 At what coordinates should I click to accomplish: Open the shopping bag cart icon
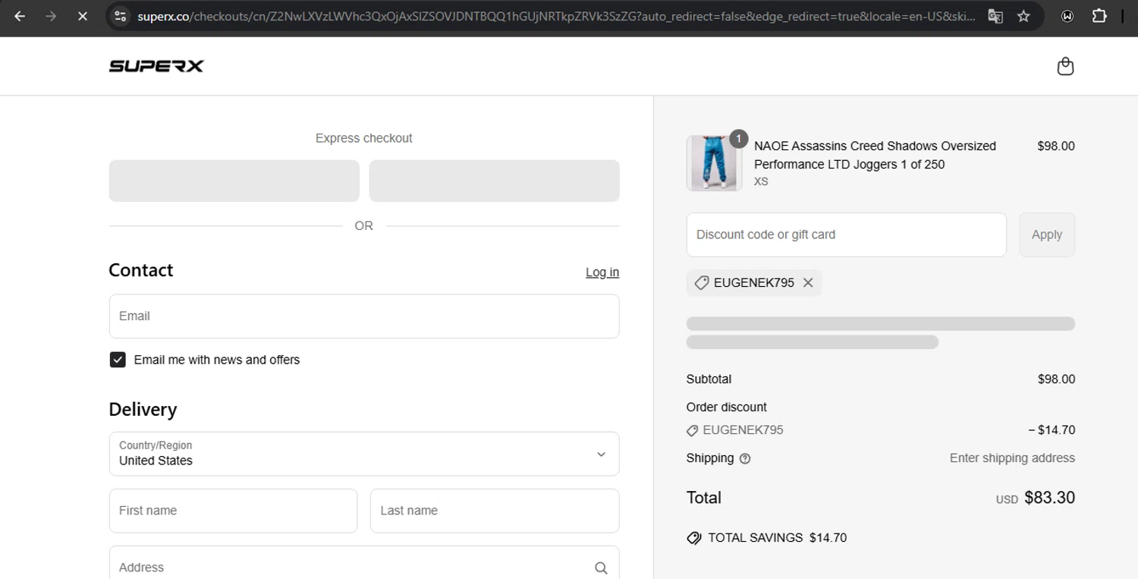point(1065,66)
